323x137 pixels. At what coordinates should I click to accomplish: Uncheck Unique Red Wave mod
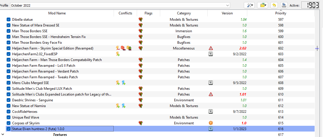pyautogui.click(x=8, y=117)
